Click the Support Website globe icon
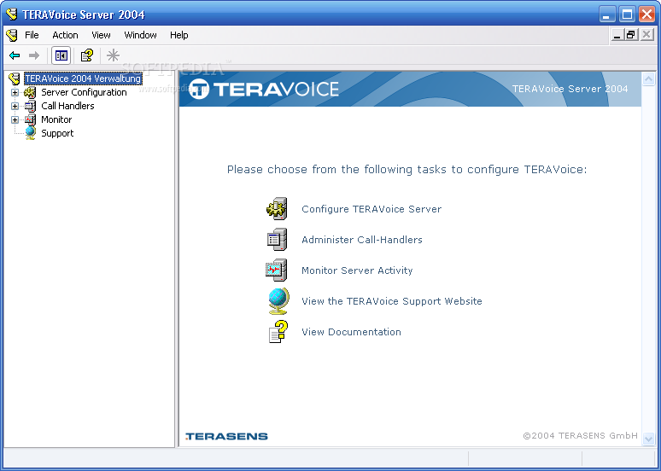Image resolution: width=661 pixels, height=471 pixels. (x=278, y=301)
